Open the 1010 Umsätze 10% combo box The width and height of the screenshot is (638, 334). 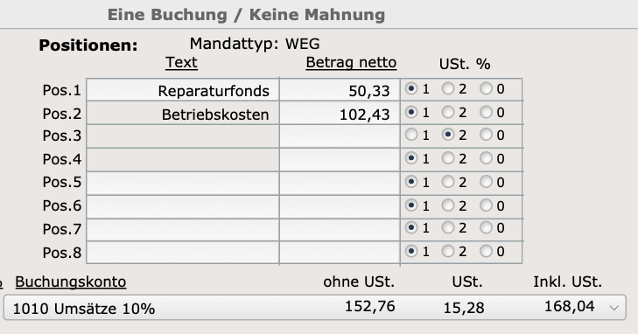point(314,308)
